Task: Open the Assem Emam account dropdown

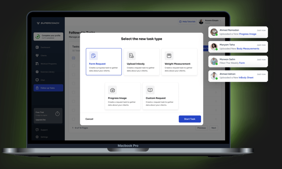Action: [210, 21]
